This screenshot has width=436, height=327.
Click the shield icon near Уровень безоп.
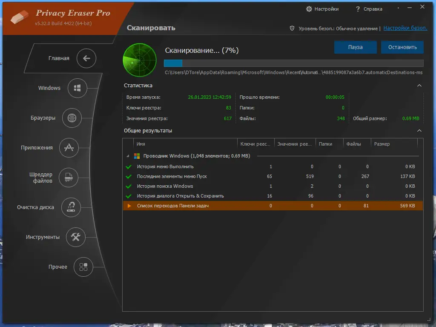tap(292, 28)
